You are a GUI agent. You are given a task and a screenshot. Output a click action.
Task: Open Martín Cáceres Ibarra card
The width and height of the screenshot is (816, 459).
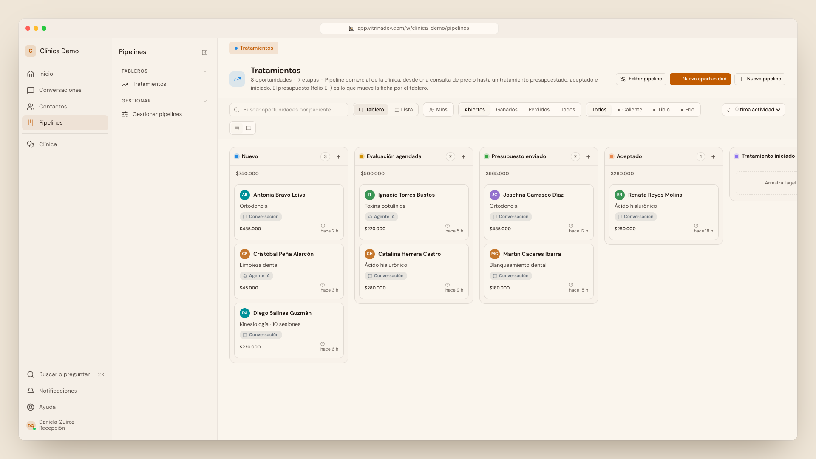tap(539, 271)
